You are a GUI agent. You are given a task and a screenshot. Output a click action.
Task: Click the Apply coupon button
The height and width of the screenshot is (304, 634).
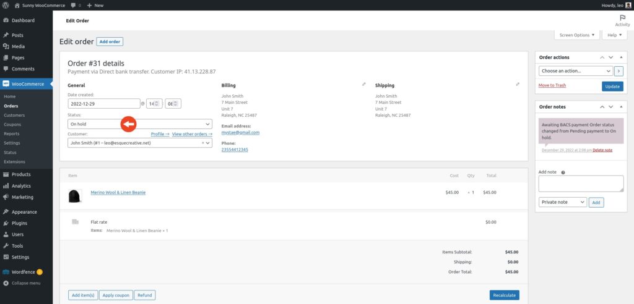(x=116, y=295)
